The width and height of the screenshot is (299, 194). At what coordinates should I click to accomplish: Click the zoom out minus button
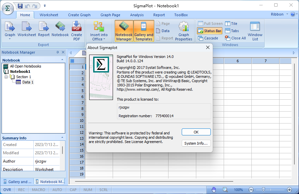point(251,190)
